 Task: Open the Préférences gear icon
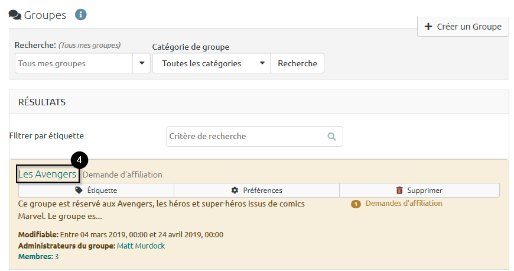click(x=235, y=191)
